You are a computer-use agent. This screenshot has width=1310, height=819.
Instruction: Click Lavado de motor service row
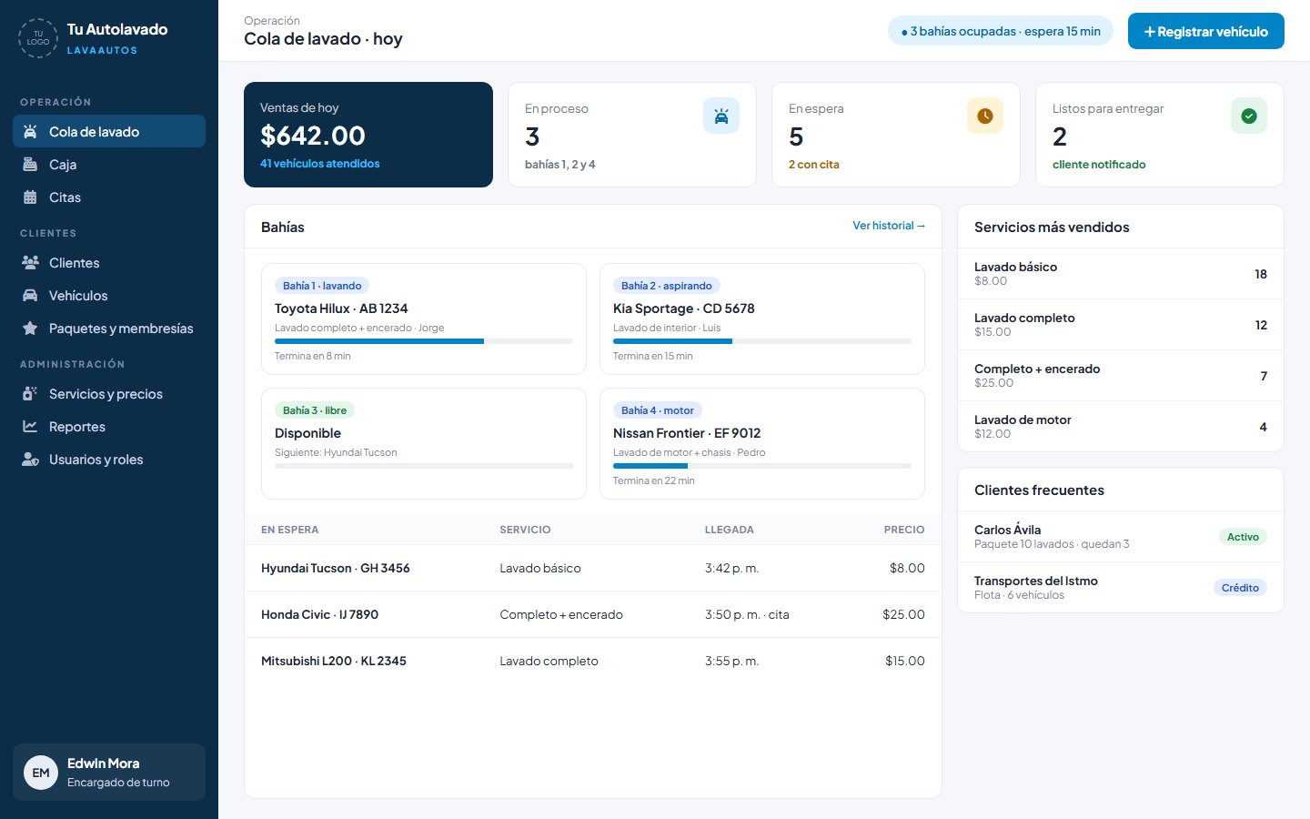1121,427
